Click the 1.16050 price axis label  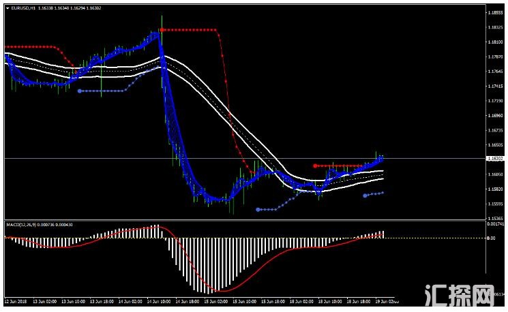495,174
